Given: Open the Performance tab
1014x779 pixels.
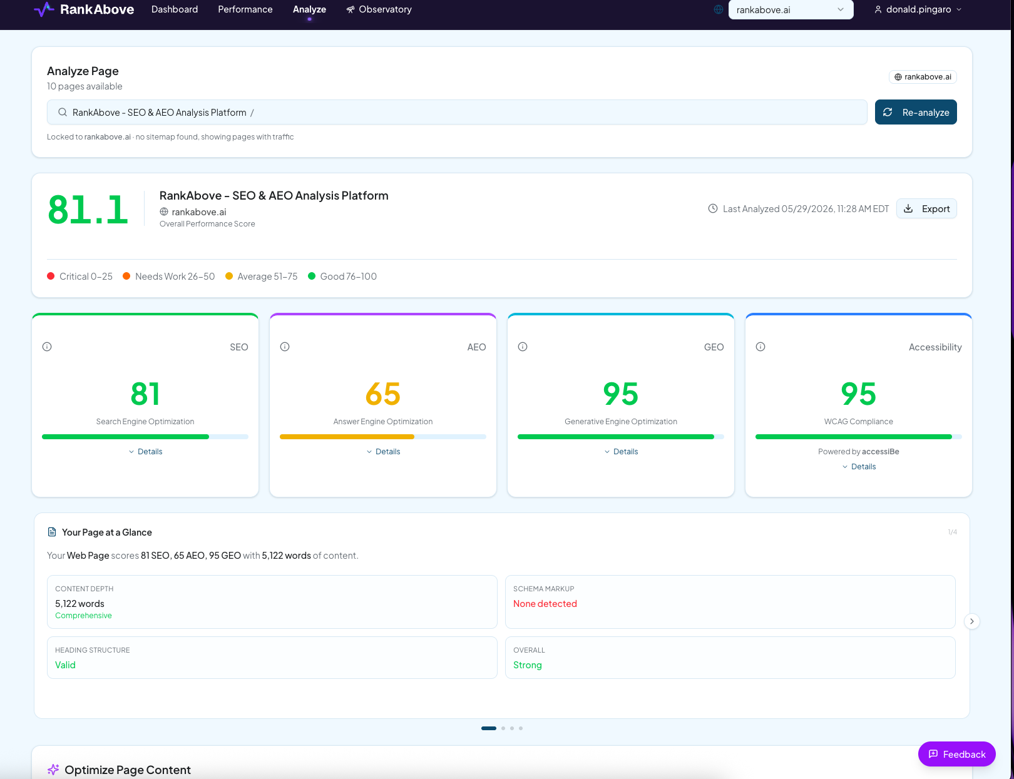Looking at the screenshot, I should click(x=245, y=9).
